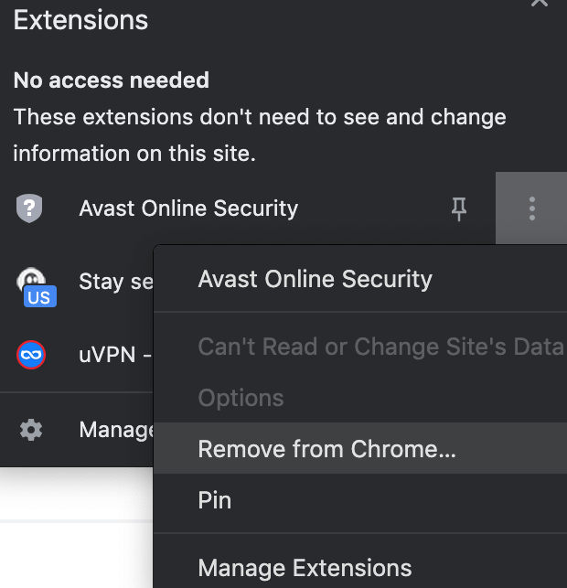Viewport: 567px width, 588px height.
Task: Select Remove from Chrome… in context menu
Action: click(327, 449)
